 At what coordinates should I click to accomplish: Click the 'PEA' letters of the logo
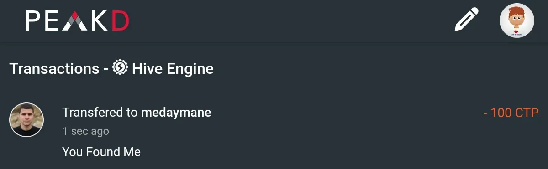tap(57, 21)
